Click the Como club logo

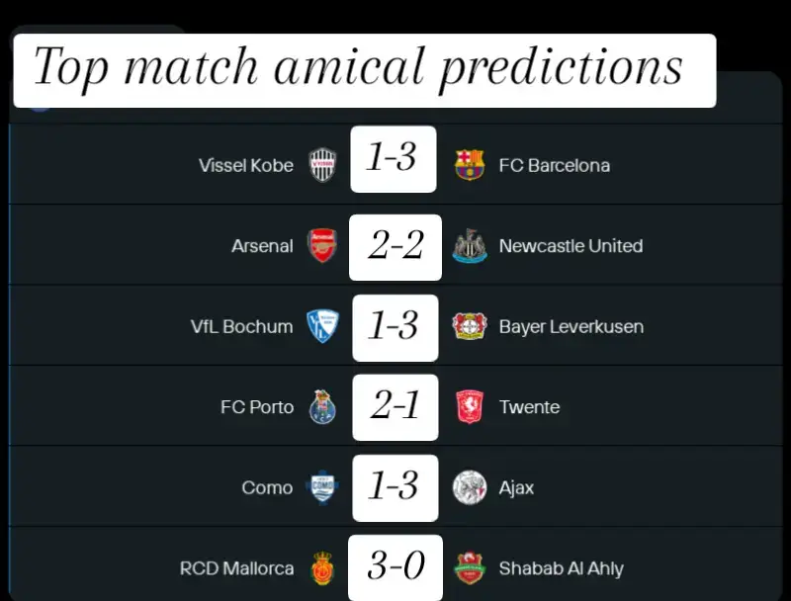(322, 487)
